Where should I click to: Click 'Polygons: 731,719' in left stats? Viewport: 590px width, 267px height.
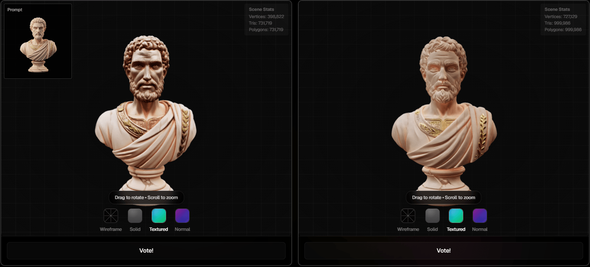click(x=266, y=30)
